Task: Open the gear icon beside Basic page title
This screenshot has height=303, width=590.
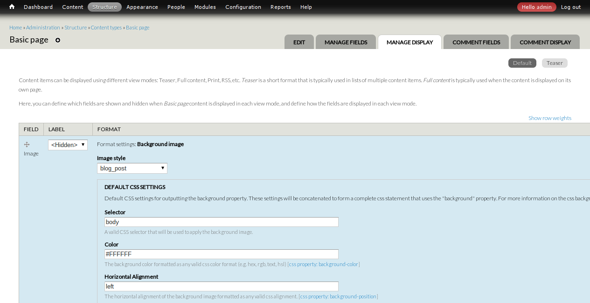Action: (x=58, y=40)
